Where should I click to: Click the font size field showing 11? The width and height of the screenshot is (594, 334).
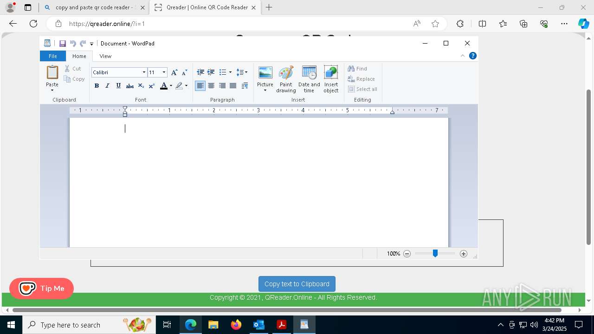pos(154,72)
